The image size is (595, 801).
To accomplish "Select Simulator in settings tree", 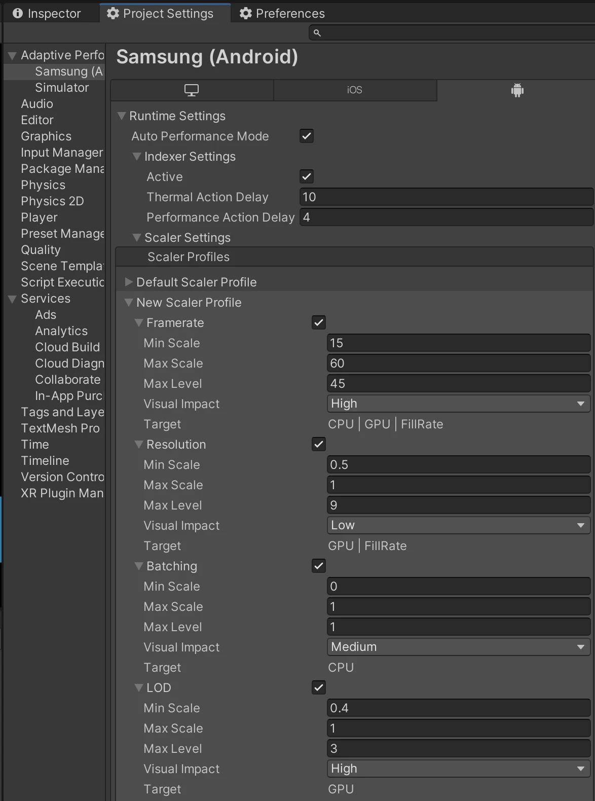I will (62, 88).
